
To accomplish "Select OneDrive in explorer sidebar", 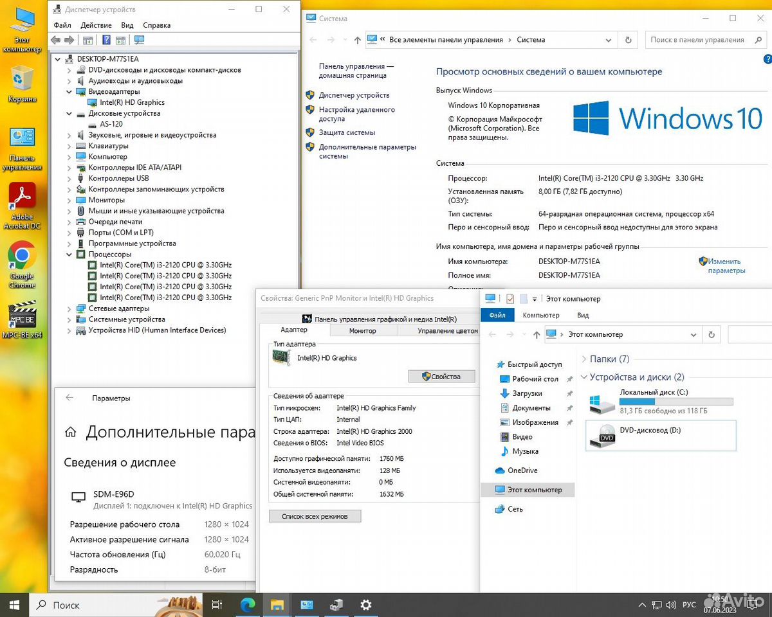I will (x=522, y=470).
